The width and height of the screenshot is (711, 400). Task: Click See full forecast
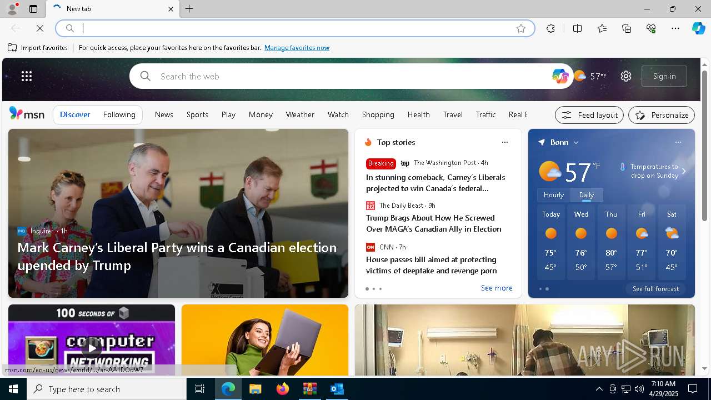655,288
